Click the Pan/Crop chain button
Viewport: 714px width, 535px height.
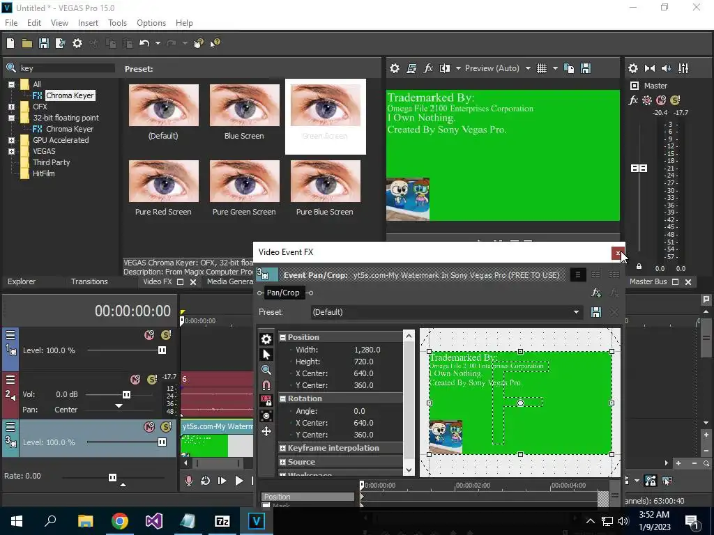point(283,293)
